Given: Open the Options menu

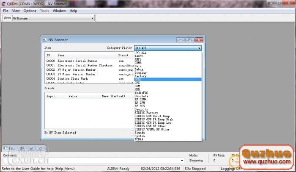Looking at the screenshot, I should tap(30, 11).
